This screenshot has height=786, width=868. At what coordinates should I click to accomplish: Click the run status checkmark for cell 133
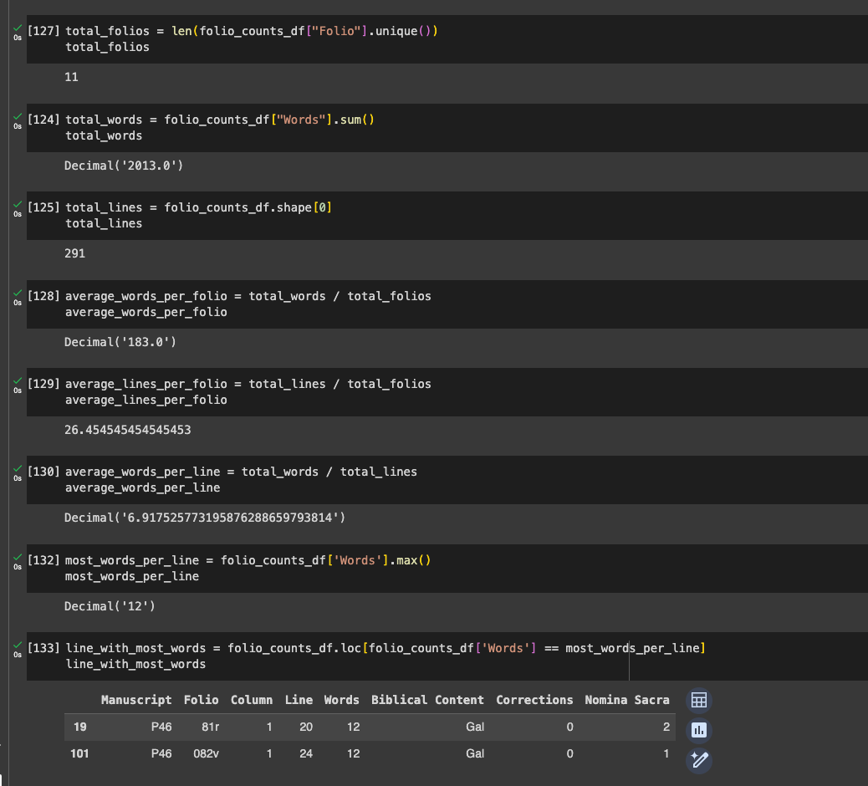coord(18,647)
